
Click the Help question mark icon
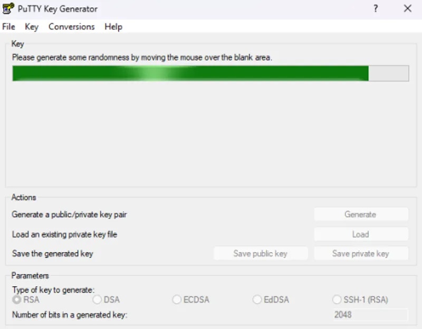(x=375, y=8)
